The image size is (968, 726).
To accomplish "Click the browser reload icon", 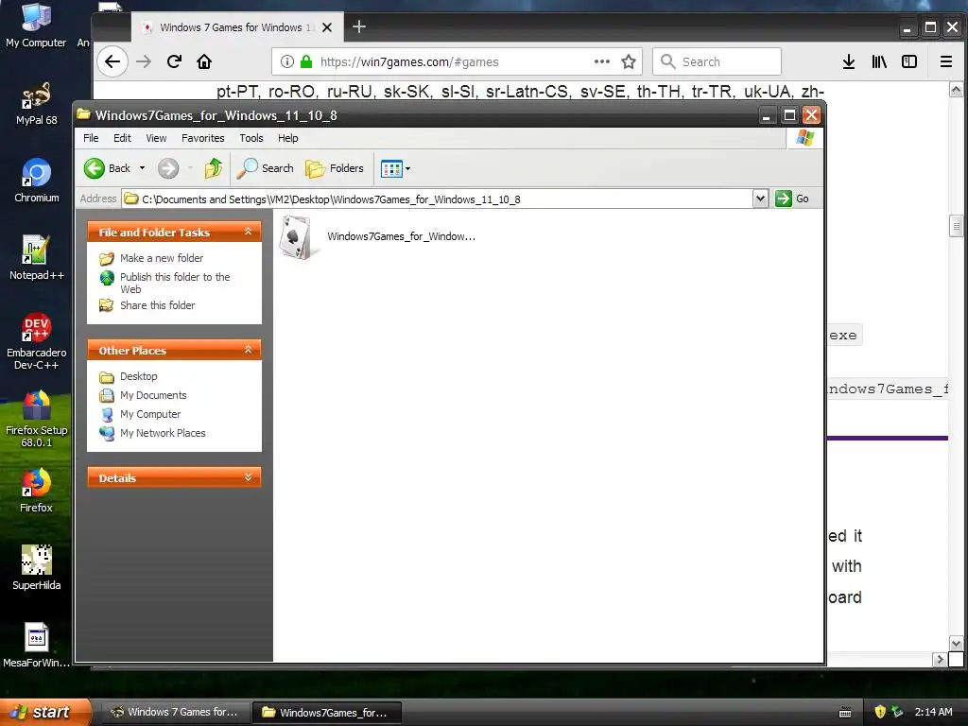I will point(174,61).
